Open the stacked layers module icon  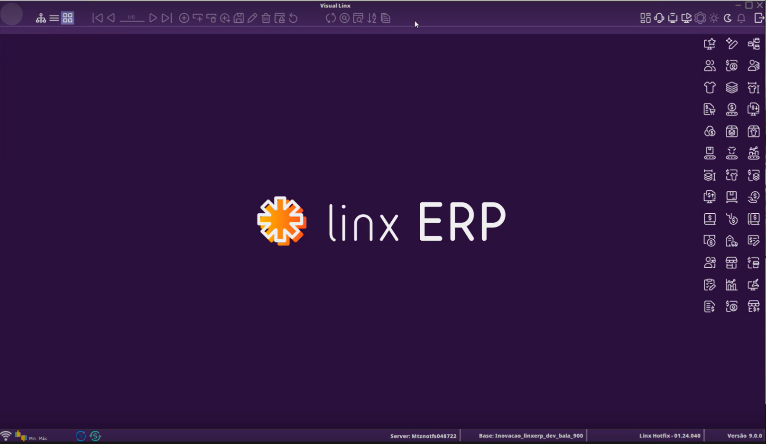click(x=732, y=87)
